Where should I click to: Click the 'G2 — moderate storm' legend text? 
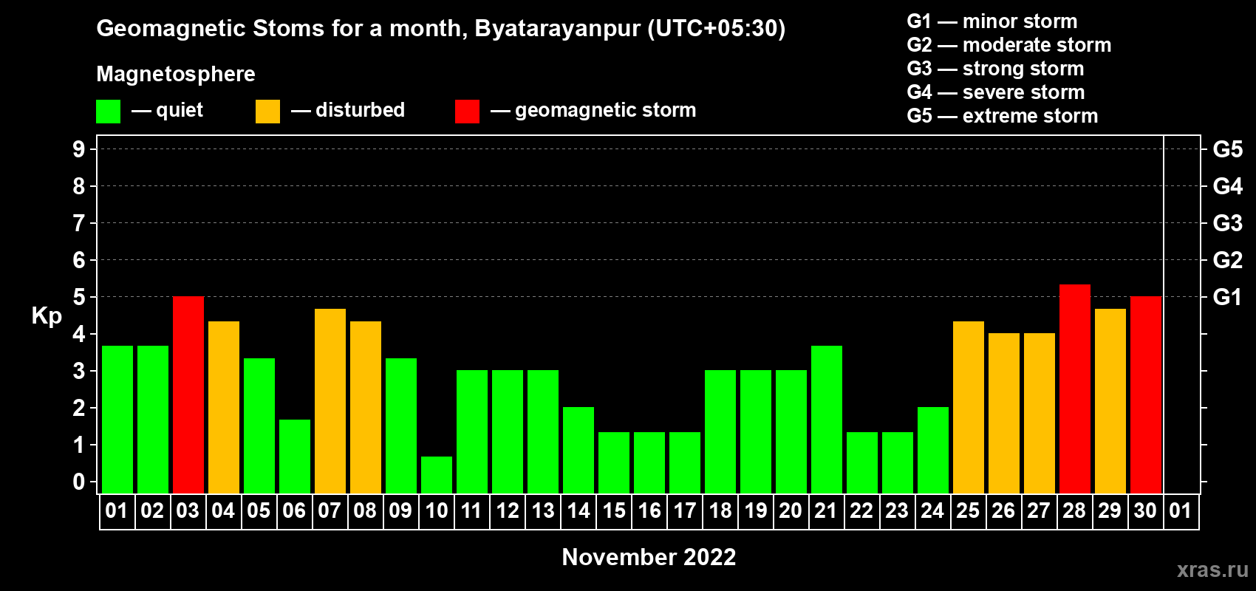pyautogui.click(x=1009, y=45)
